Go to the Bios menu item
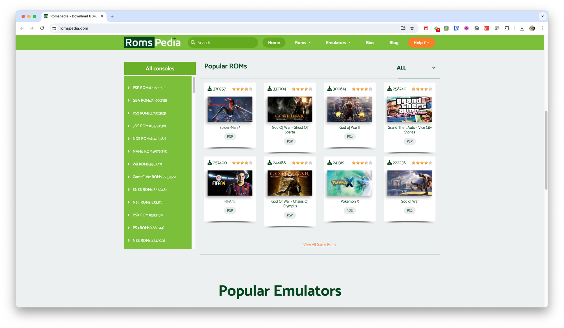Screen dimensions: 564x328 tap(370, 43)
